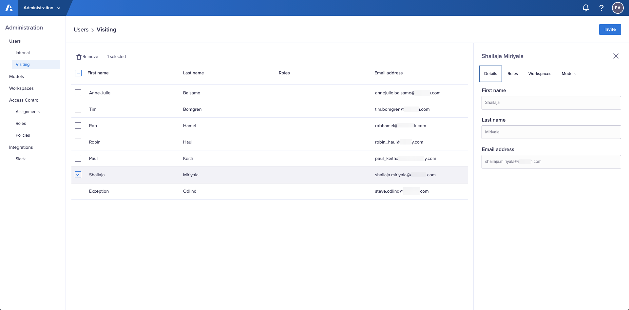Select the Models tab for Shailaja
Viewport: 629px width, 310px height.
pos(568,73)
